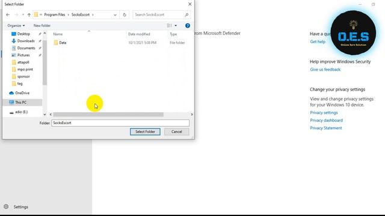Viewport: 385px width, 216px height.
Task: Open Give us feedback link
Action: [x=325, y=70]
